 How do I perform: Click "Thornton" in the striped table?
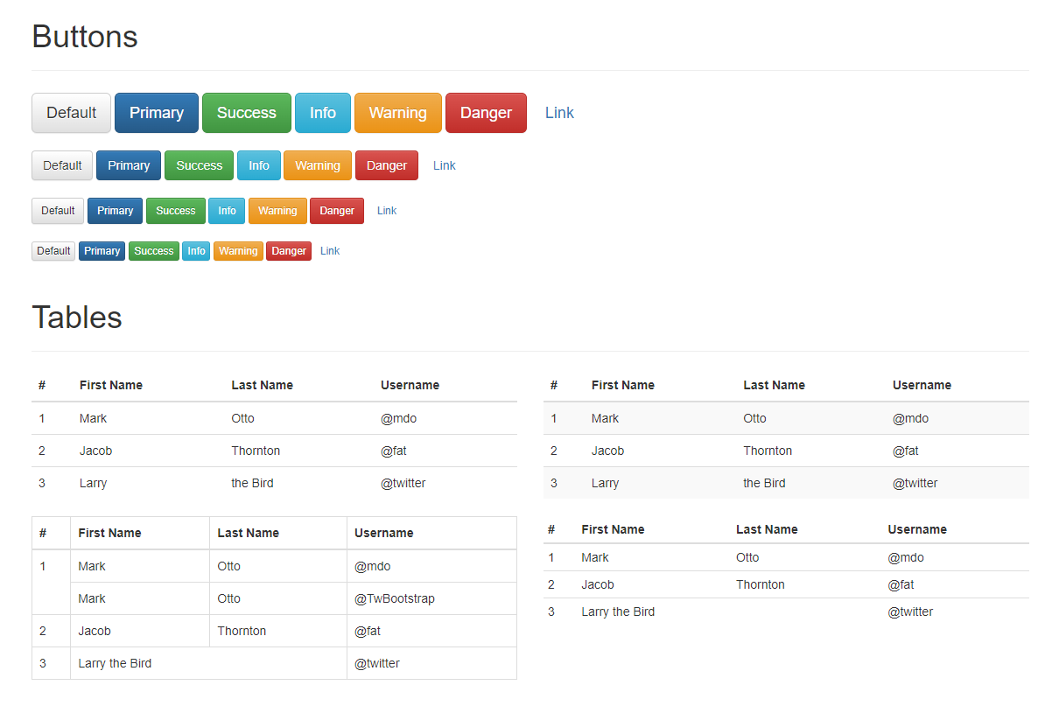[768, 451]
